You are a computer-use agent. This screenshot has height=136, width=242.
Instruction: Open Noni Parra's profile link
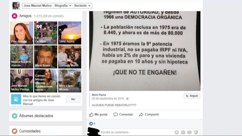tap(99, 95)
